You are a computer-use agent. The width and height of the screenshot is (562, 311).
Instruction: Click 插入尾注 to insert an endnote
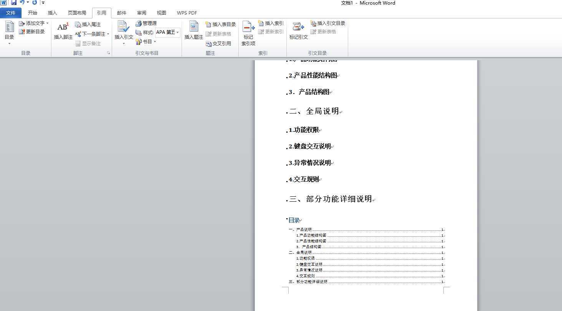[x=88, y=25]
